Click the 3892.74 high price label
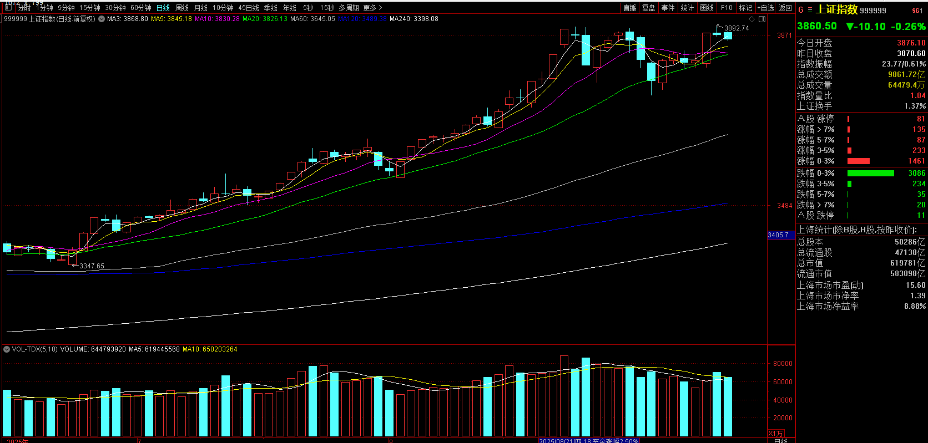Screen dimensions: 928x443 (x=737, y=28)
